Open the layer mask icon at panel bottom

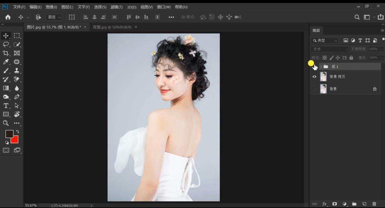point(334,204)
